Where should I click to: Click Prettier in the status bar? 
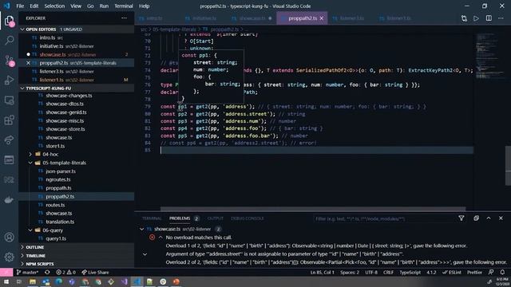click(474, 273)
